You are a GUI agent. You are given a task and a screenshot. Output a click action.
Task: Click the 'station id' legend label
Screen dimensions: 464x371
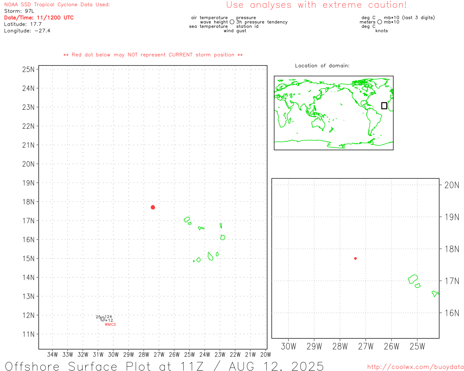pyautogui.click(x=248, y=26)
